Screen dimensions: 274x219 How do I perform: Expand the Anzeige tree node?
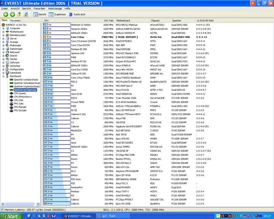coord(3,42)
